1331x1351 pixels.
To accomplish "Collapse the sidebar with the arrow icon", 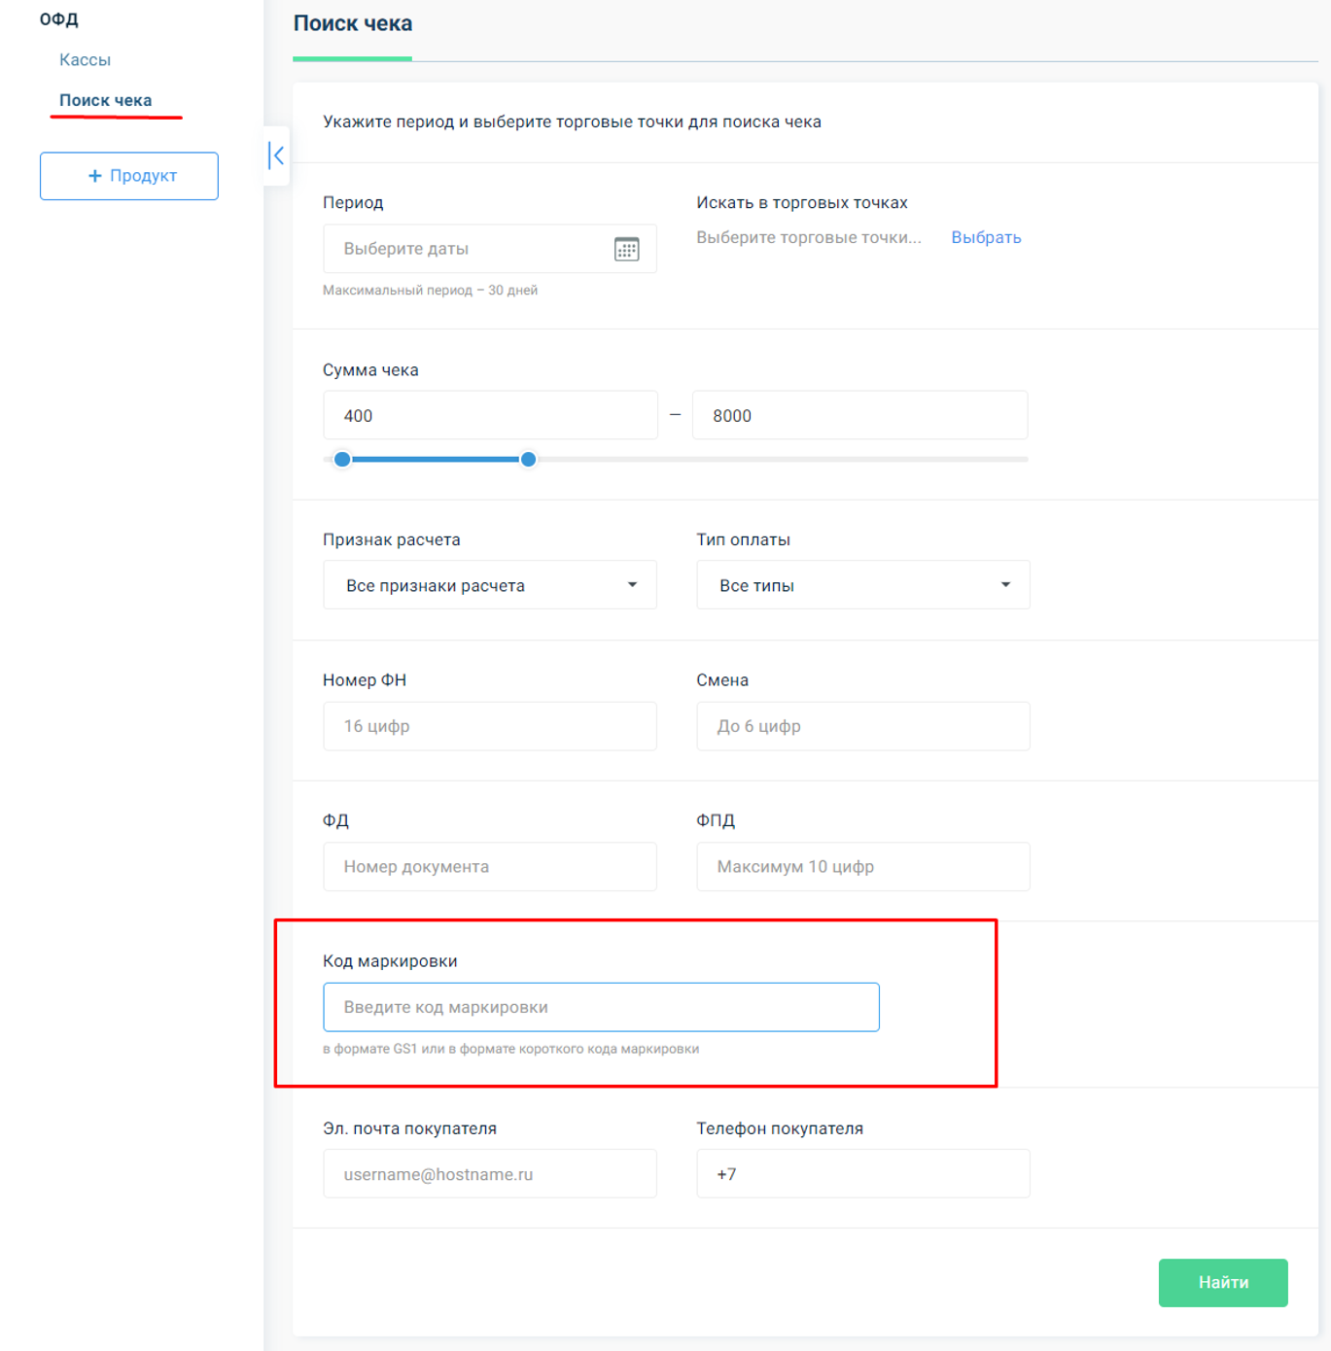I will [x=276, y=156].
